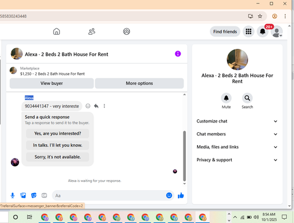
Task: Open the Friends icon in the top navigation
Action: tap(92, 31)
